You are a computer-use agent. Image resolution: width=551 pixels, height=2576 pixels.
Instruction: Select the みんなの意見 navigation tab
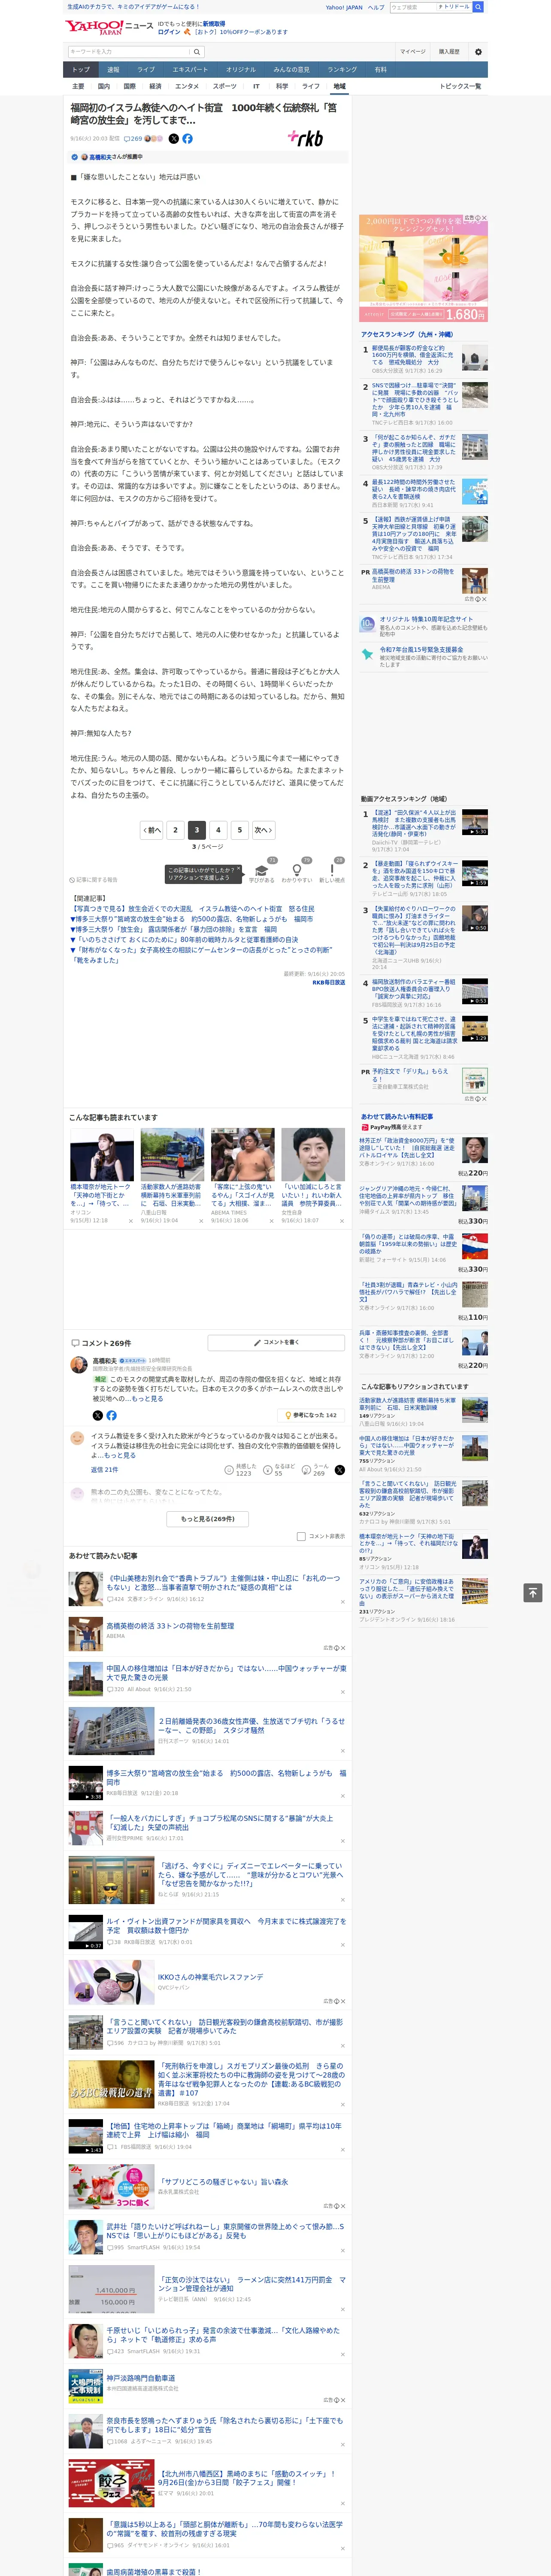pos(291,70)
